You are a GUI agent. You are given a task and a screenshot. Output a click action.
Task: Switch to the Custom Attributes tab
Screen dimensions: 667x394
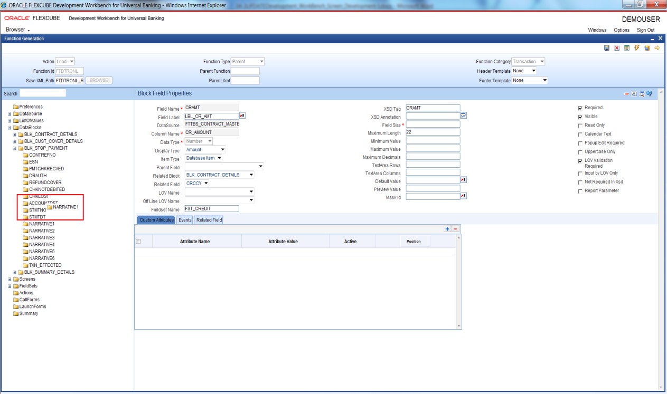[156, 220]
